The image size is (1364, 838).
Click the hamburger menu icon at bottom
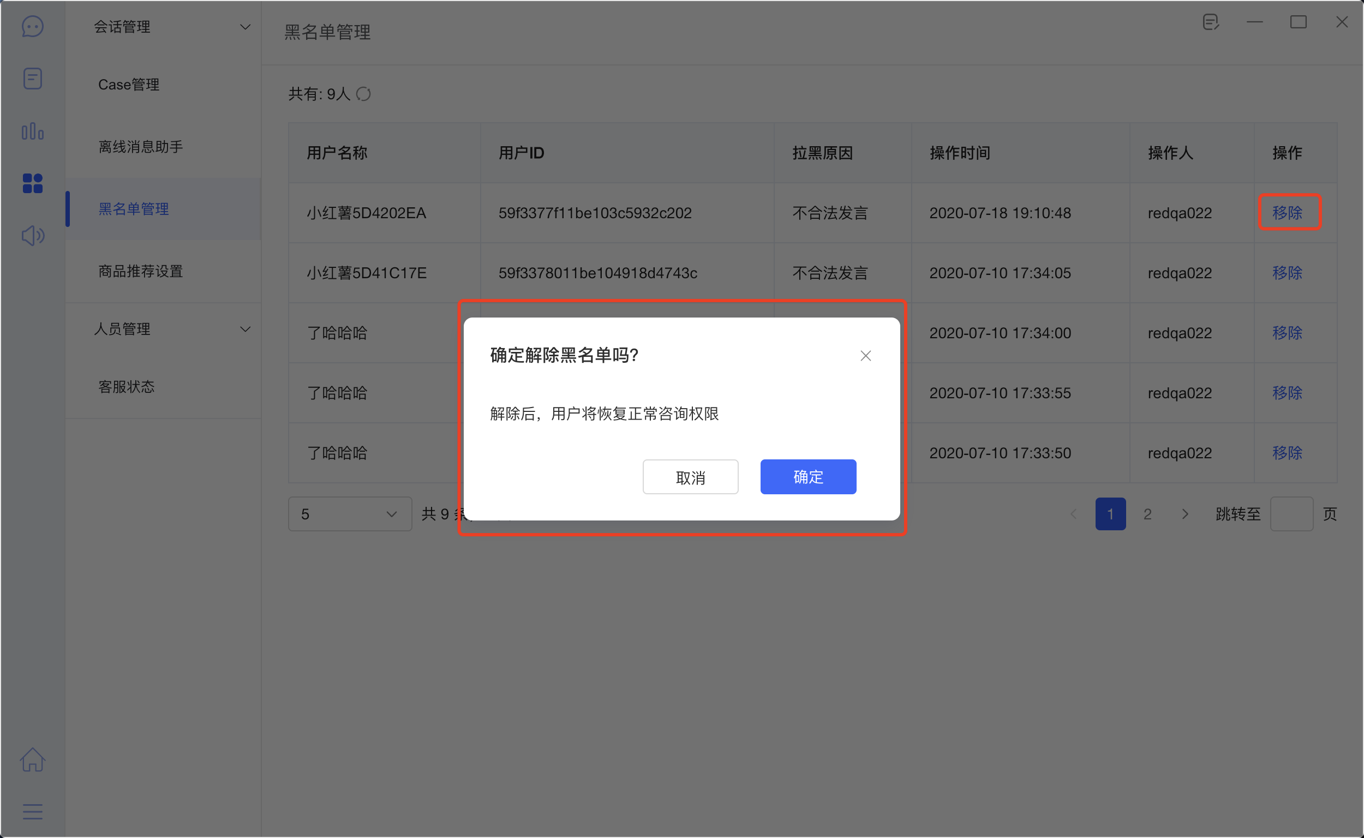click(x=32, y=811)
